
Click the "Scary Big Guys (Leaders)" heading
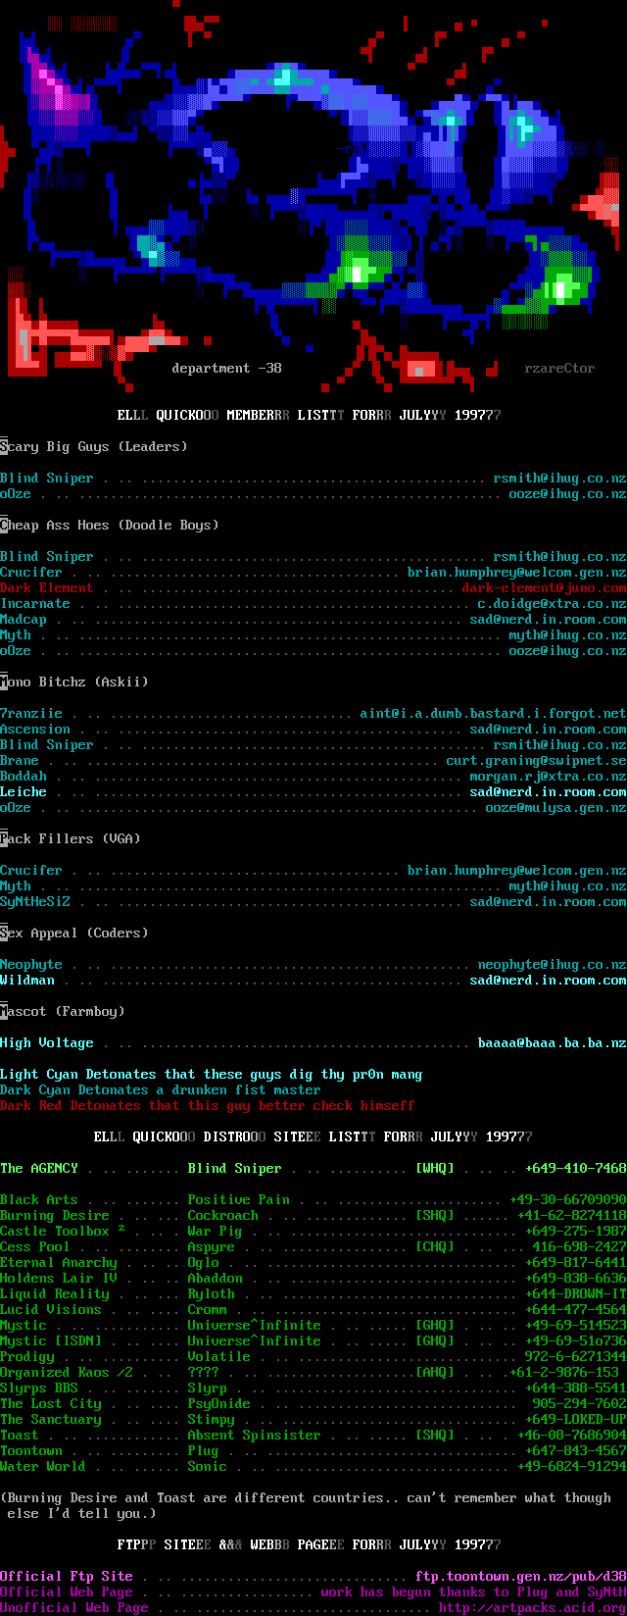93,447
